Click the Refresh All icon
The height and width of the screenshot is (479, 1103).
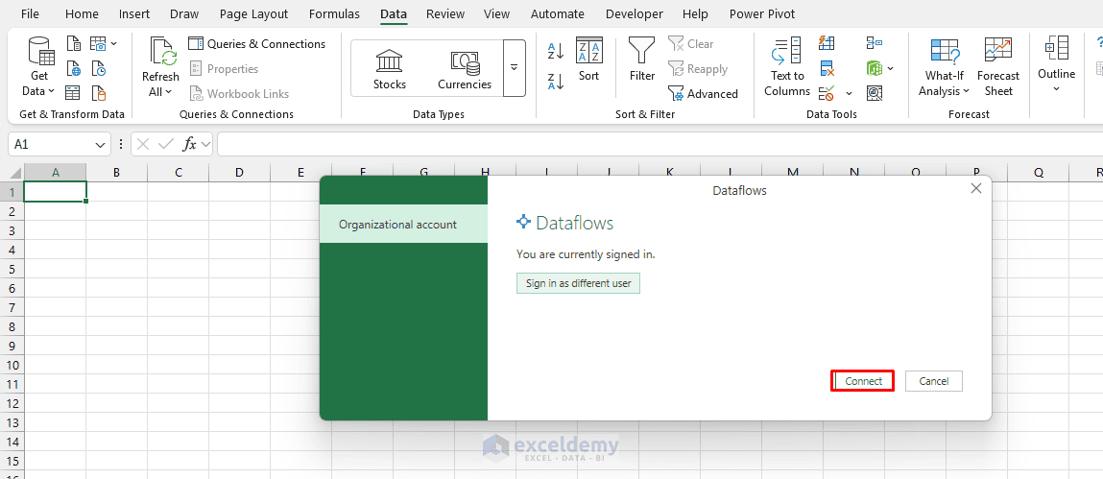click(x=163, y=52)
